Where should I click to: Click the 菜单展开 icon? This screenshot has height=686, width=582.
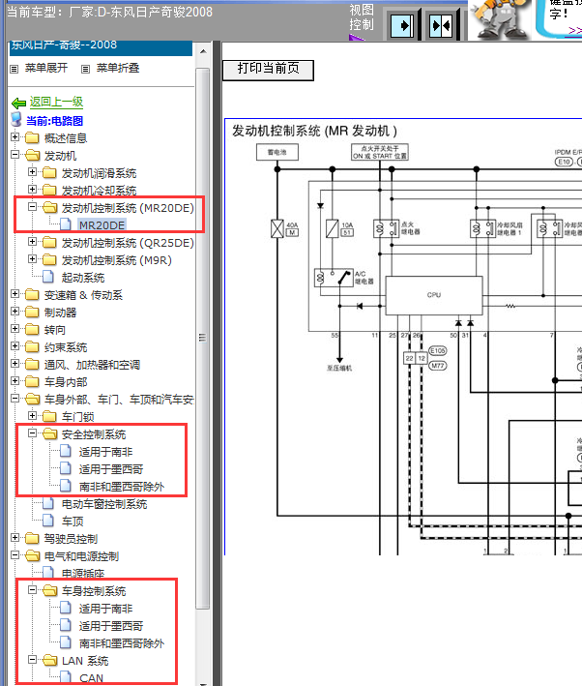(15, 69)
